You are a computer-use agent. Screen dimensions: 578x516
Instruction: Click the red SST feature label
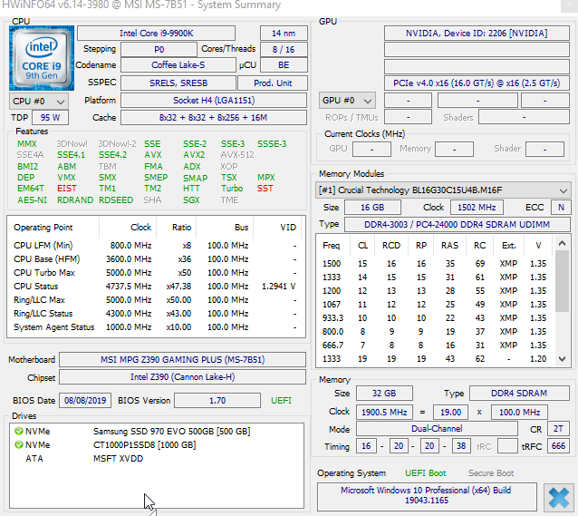[265, 189]
